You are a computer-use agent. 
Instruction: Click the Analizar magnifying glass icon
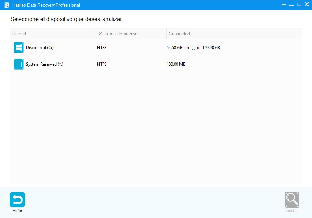pos(292,199)
